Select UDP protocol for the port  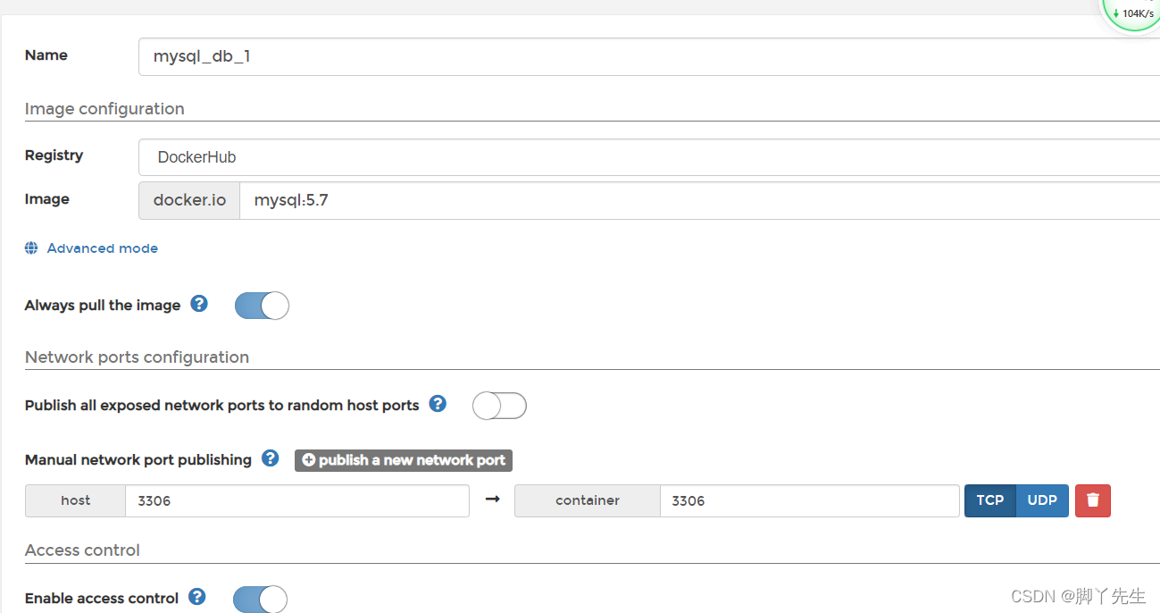coord(1042,500)
